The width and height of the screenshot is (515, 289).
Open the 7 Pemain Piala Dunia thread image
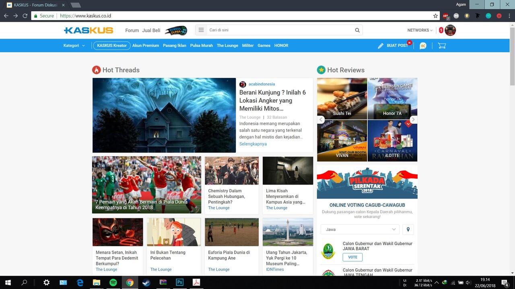146,185
